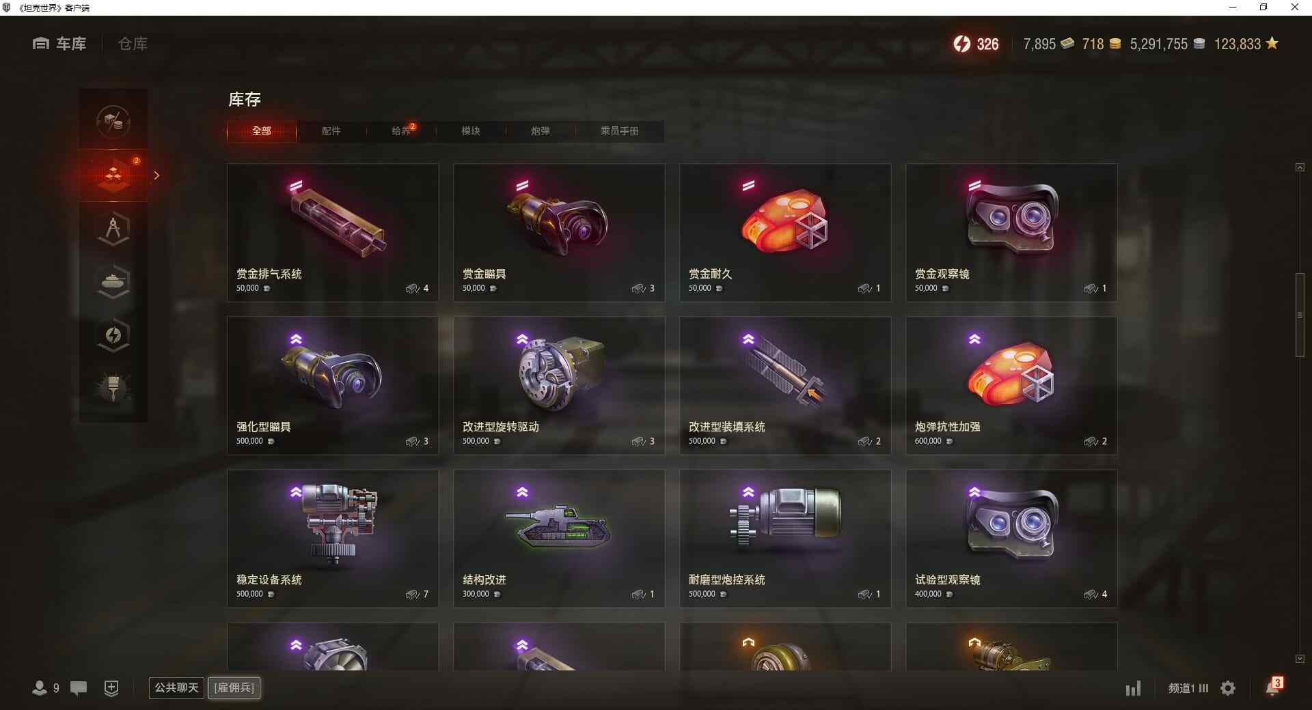Click the 公共聊天 button

point(177,687)
